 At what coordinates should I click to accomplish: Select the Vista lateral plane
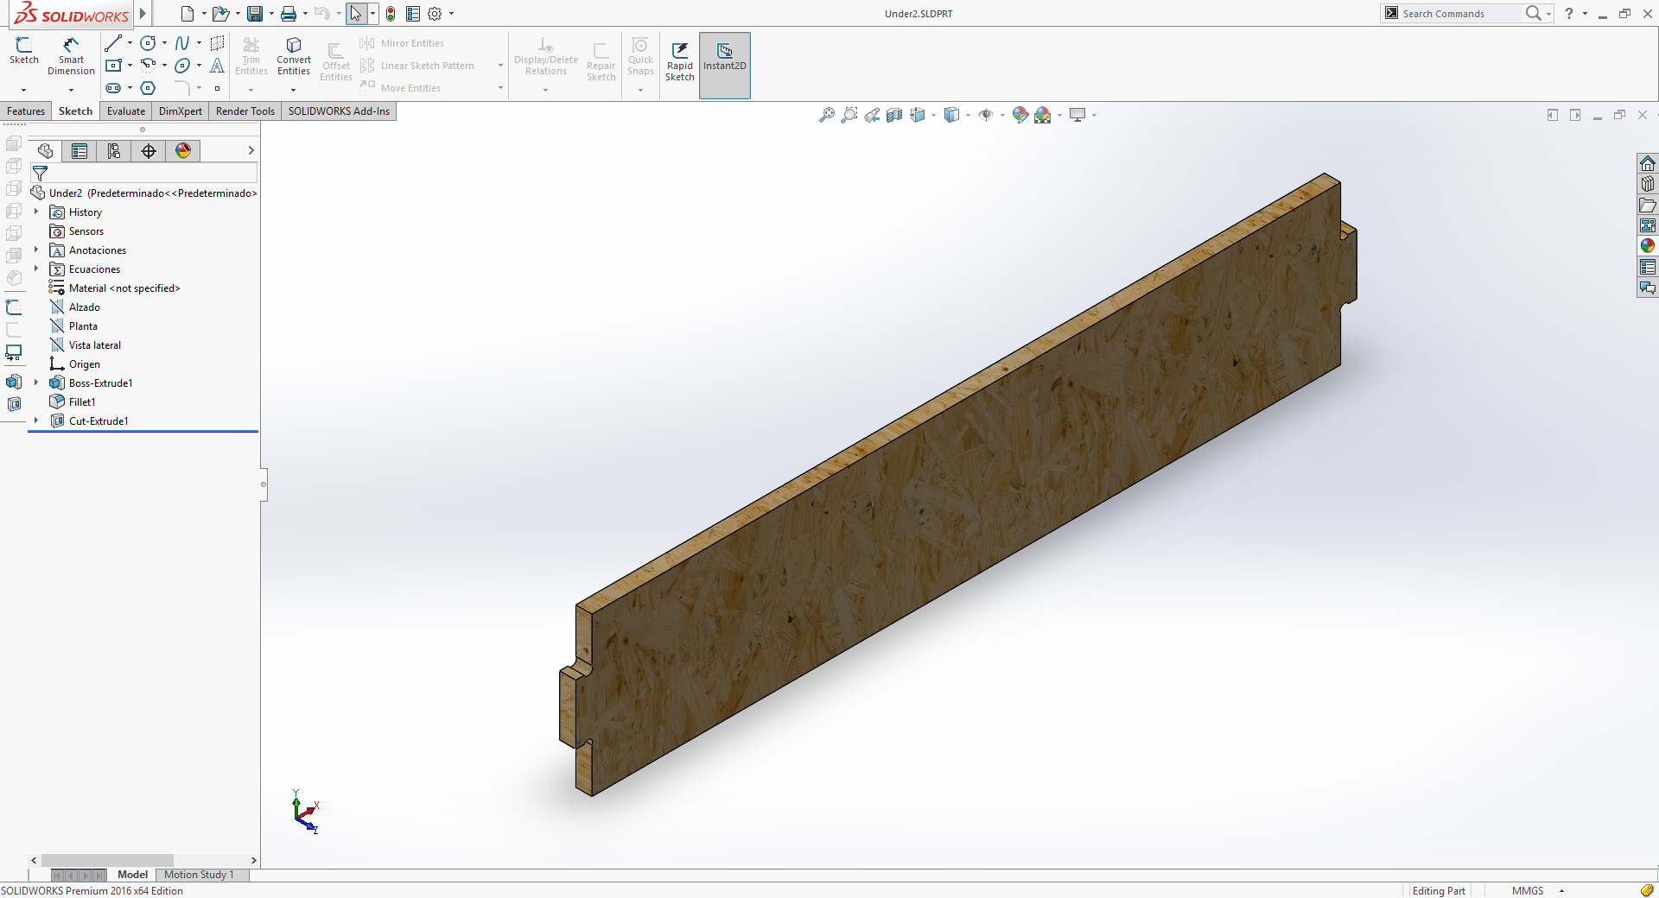click(x=95, y=345)
